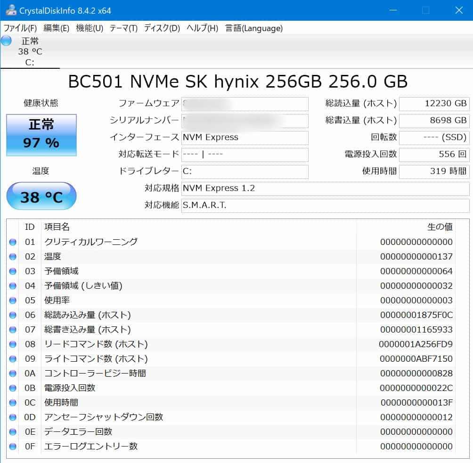Open the ディスク(D) menu
The width and height of the screenshot is (473, 463).
pyautogui.click(x=162, y=28)
